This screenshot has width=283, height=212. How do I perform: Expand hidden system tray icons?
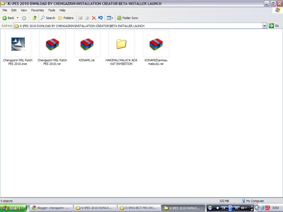tap(257, 208)
